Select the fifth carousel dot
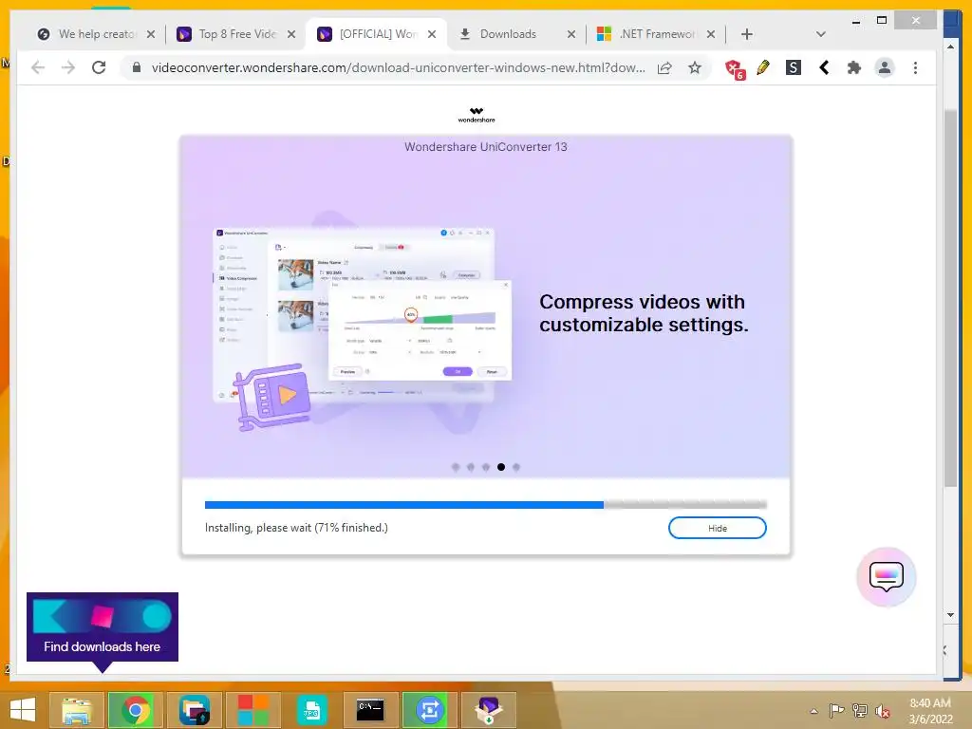Screen dimensions: 972x729 [x=516, y=467]
